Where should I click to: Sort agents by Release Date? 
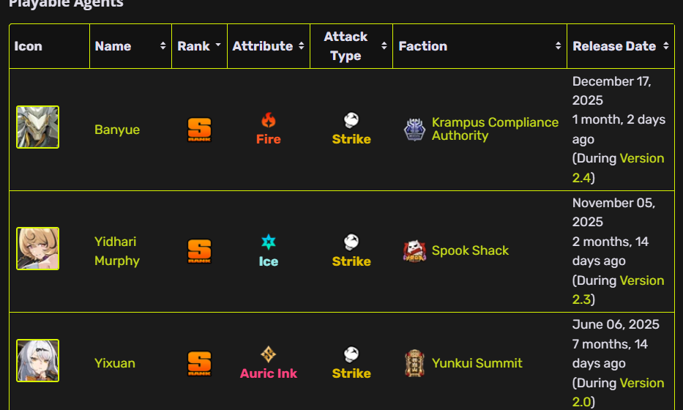click(665, 46)
